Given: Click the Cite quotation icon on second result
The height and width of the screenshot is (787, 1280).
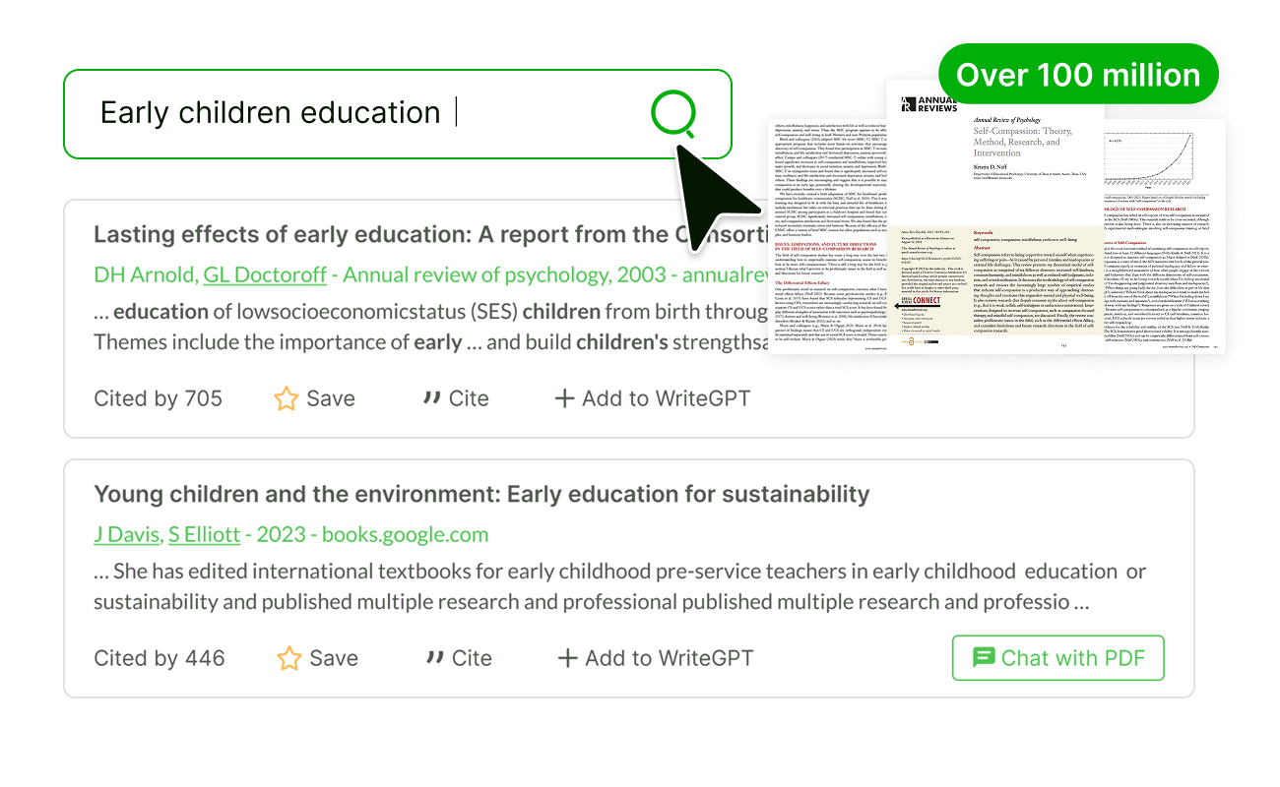Looking at the screenshot, I should (x=435, y=657).
